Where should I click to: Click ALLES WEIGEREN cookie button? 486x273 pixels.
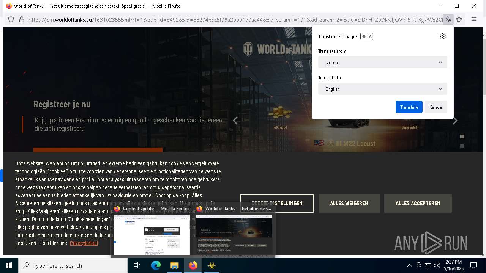click(x=349, y=203)
